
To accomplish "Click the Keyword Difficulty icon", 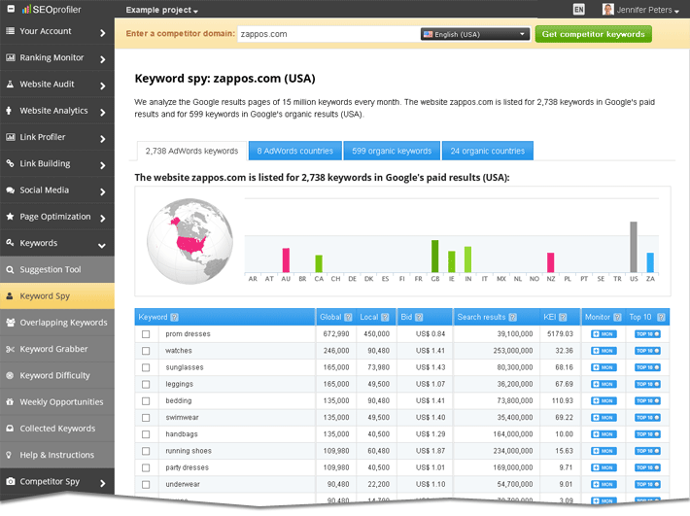I will 10,375.
